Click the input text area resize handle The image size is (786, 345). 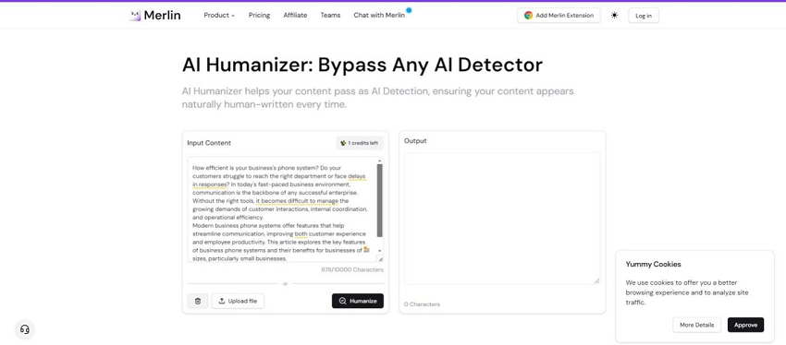tap(380, 259)
